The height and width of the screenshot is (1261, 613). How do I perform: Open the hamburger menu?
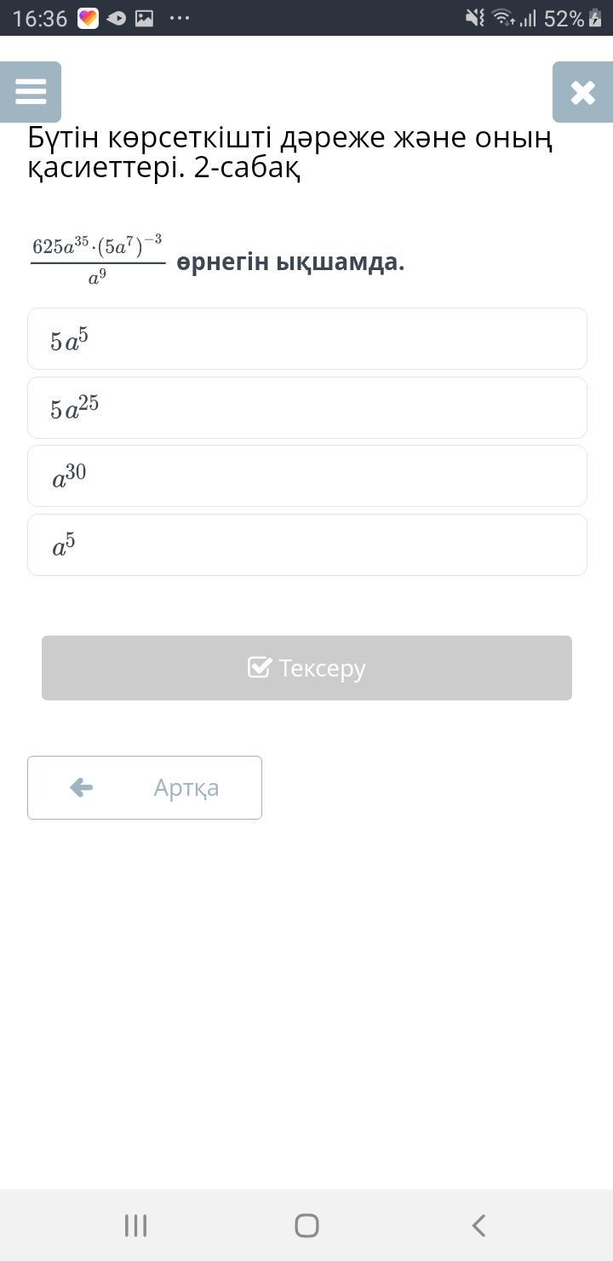point(31,92)
